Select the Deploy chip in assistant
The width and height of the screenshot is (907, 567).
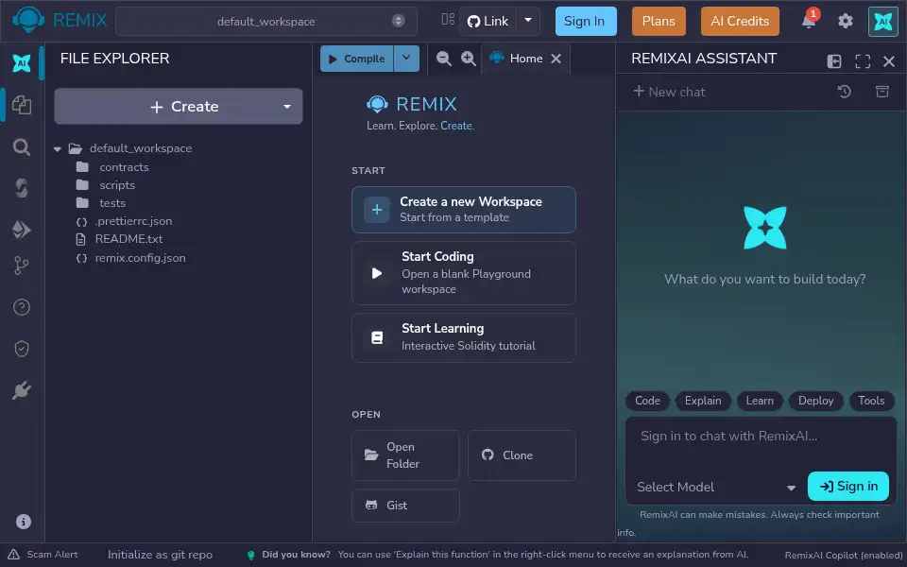tap(815, 401)
